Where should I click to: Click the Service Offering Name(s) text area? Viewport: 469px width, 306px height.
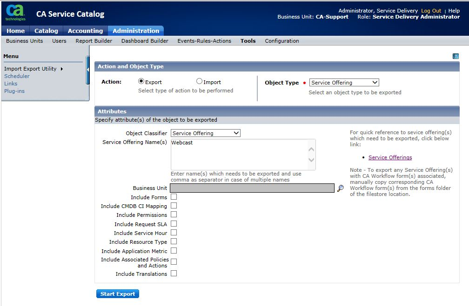click(x=243, y=154)
